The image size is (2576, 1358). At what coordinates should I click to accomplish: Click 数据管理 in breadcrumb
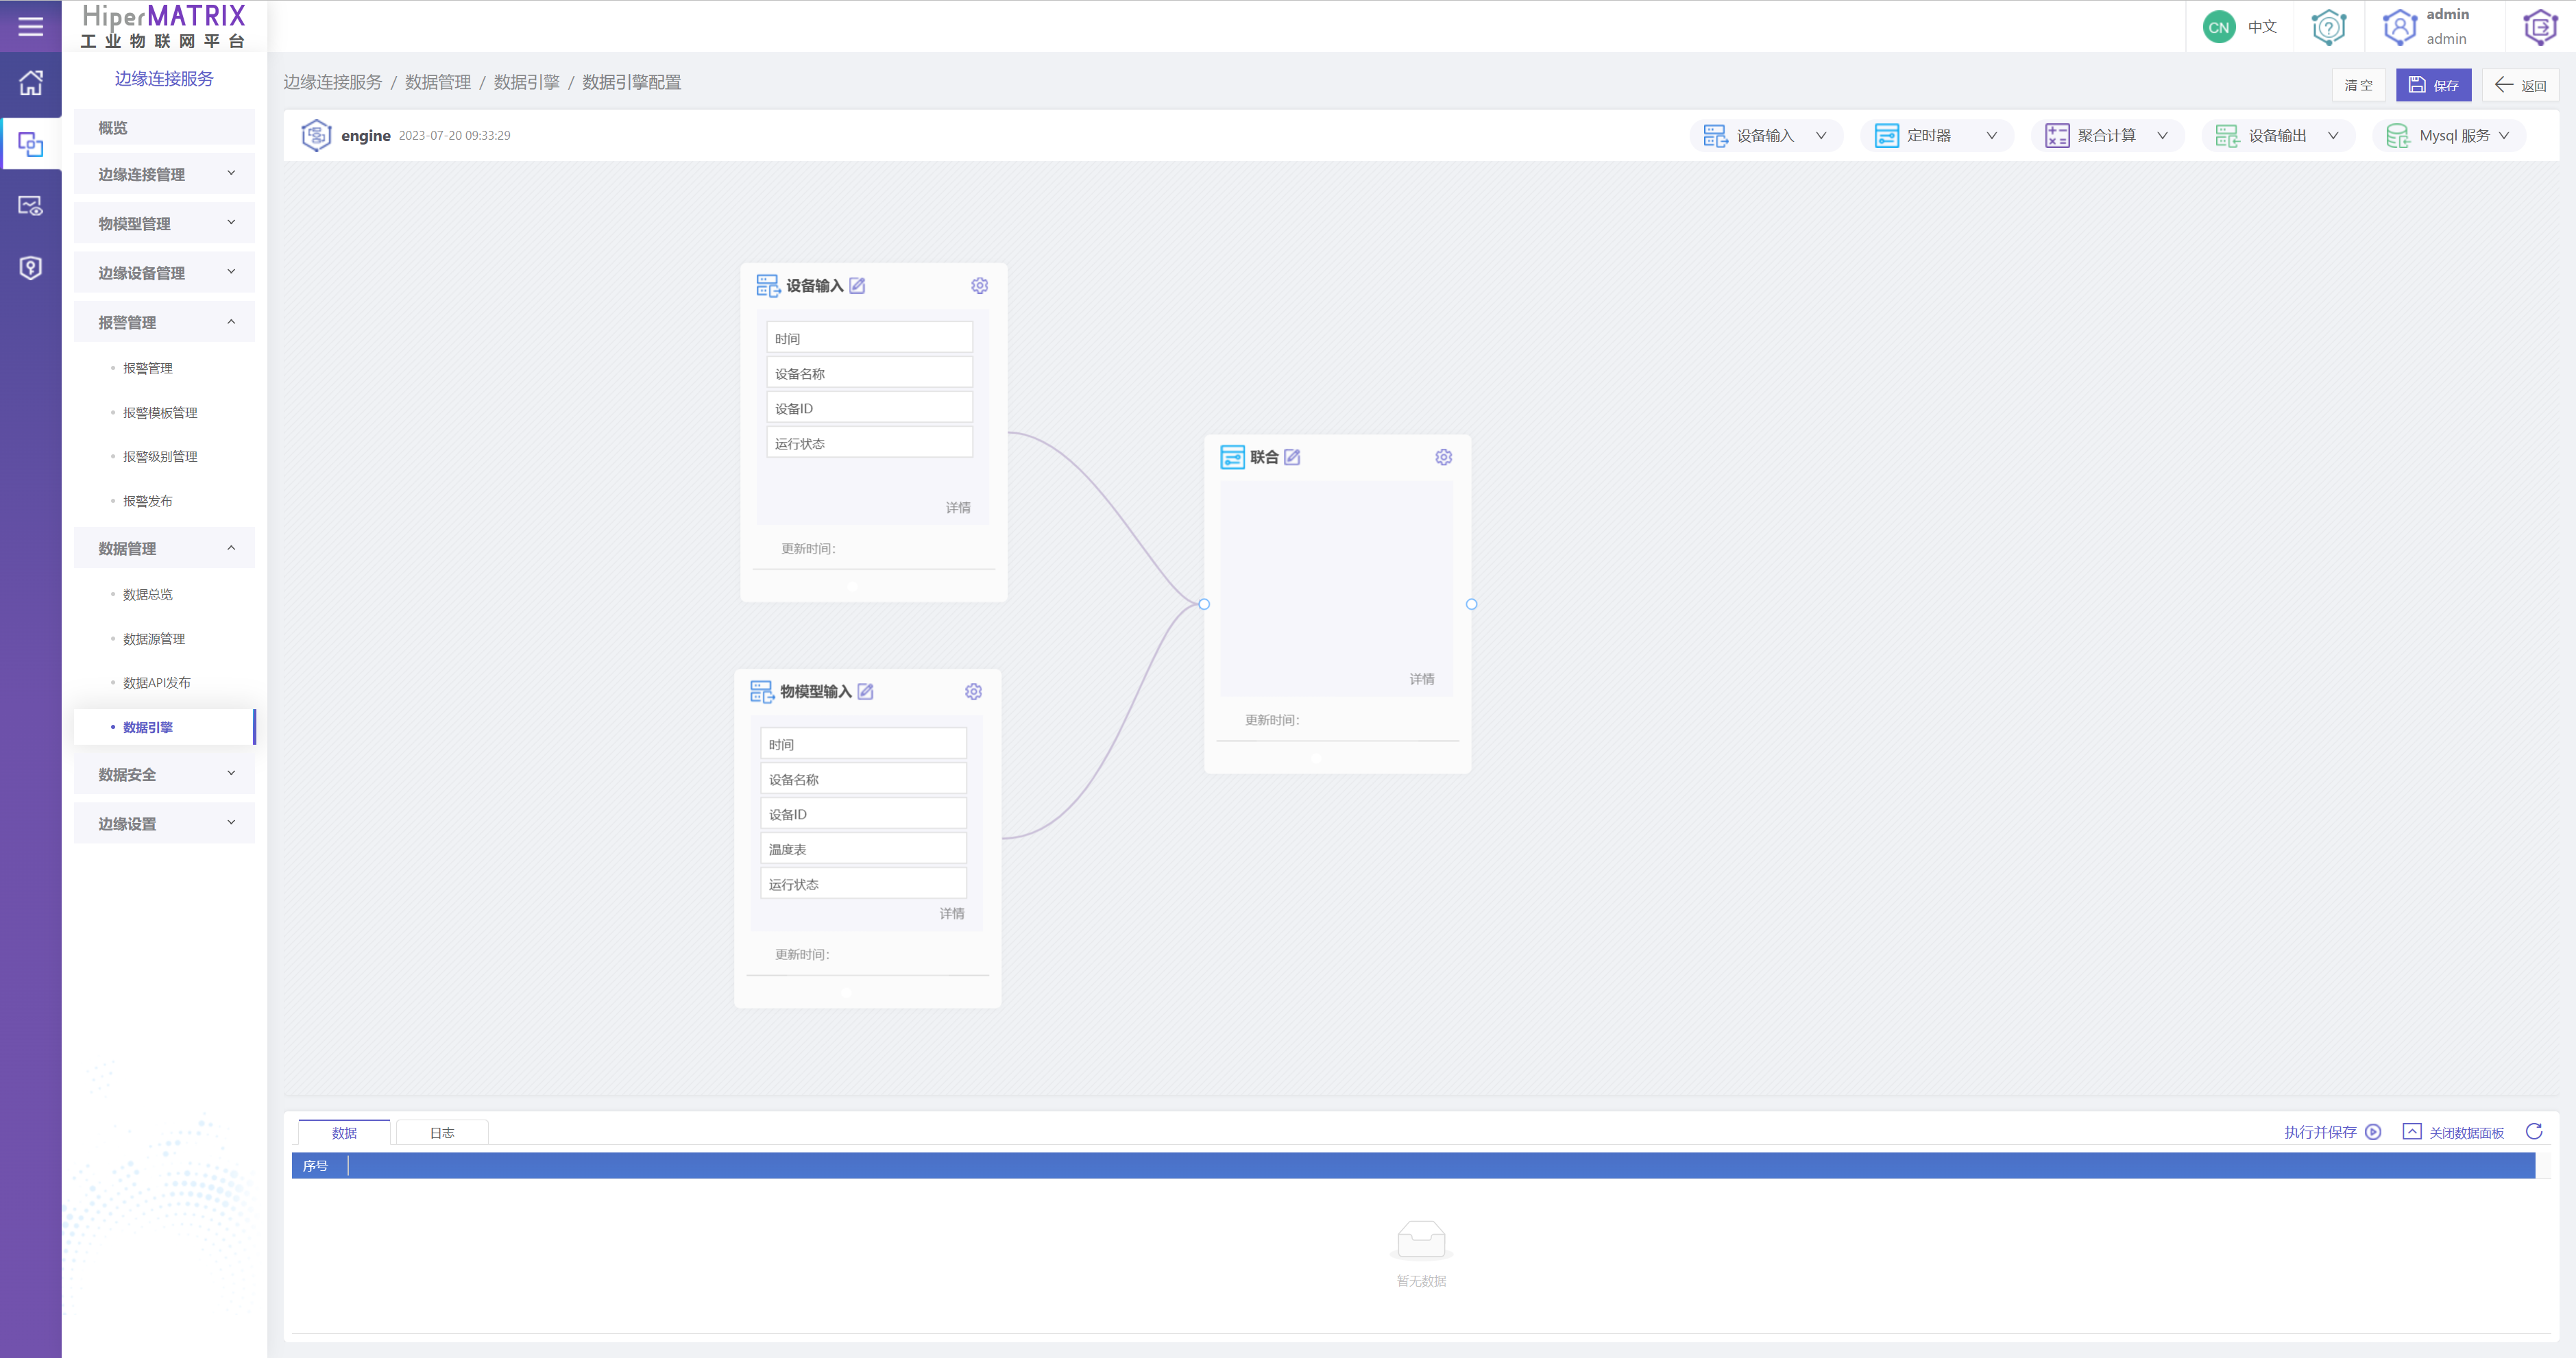pyautogui.click(x=438, y=82)
